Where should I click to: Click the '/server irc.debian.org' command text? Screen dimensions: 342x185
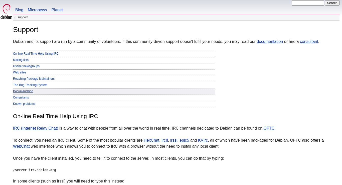(x=35, y=170)
